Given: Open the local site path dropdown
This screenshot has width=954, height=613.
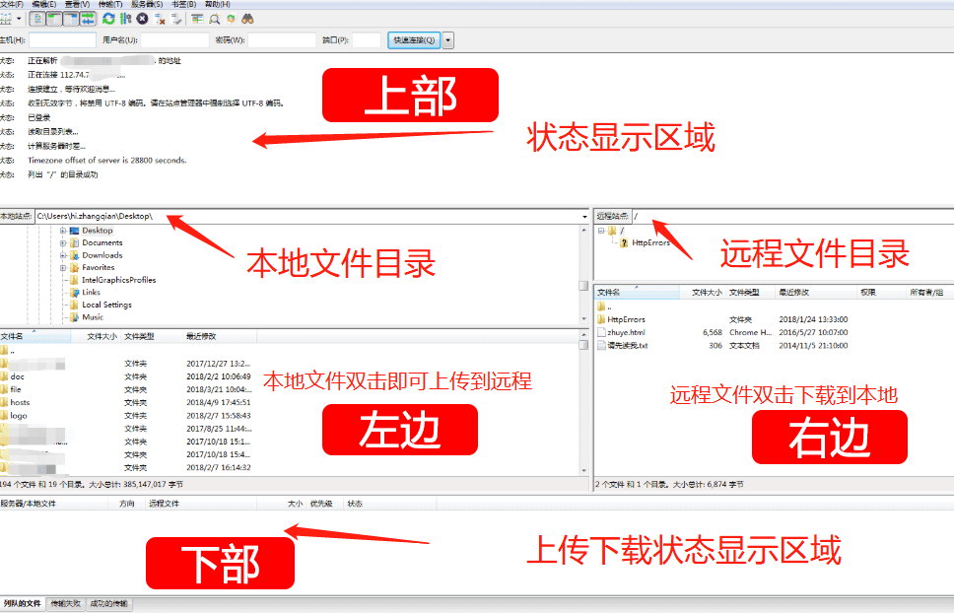Looking at the screenshot, I should tap(584, 217).
